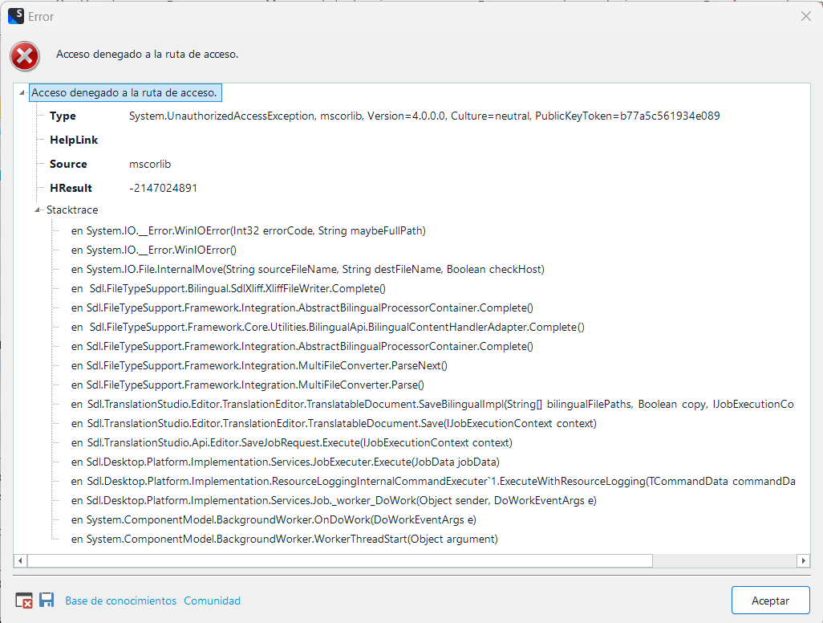823x623 pixels.
Task: Select the File.InternalMove stack line
Action: point(307,270)
